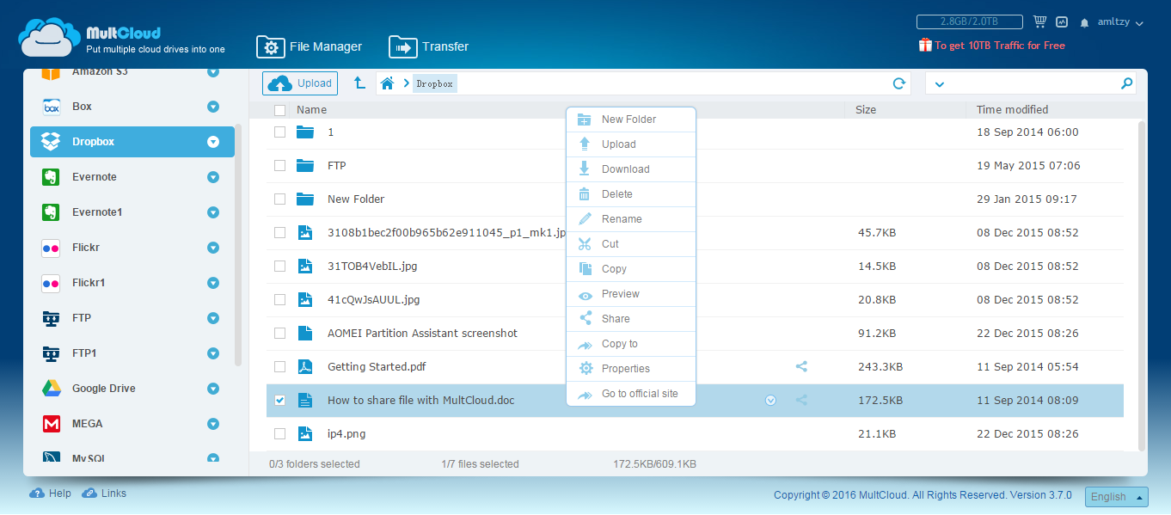Choose Share from context menu
The width and height of the screenshot is (1171, 515).
630,319
